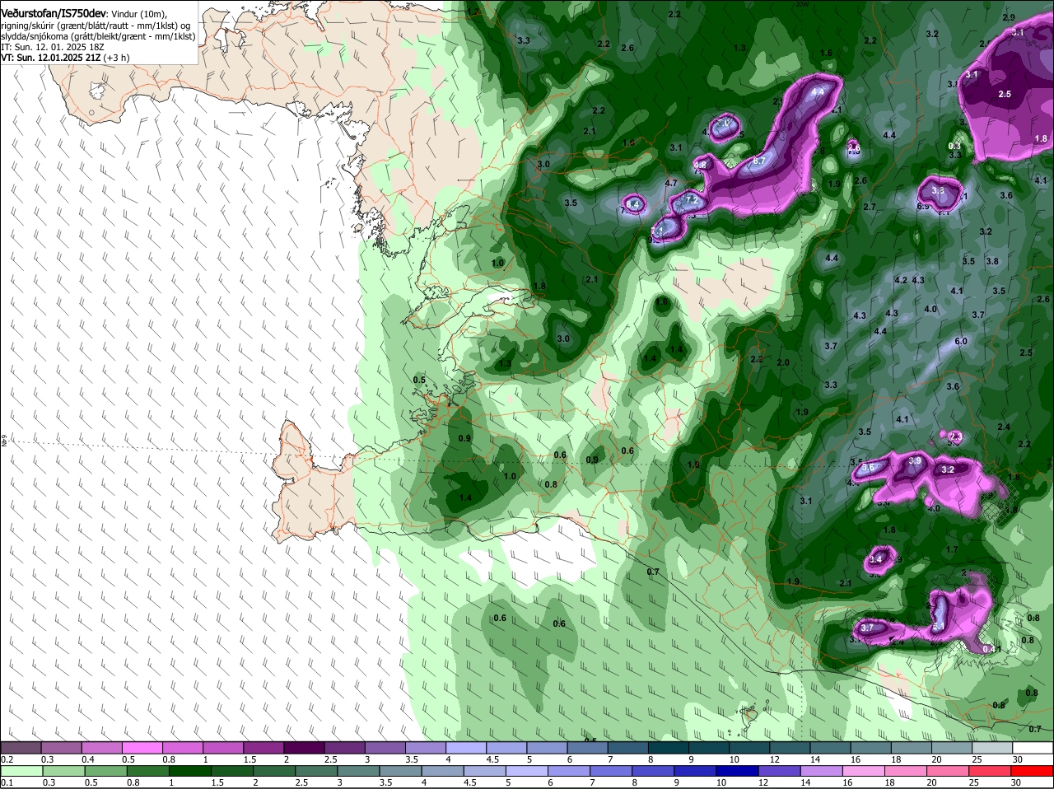This screenshot has width=1054, height=789.
Task: Select the red 30 swatch ending the lower legend row
Action: (1033, 771)
